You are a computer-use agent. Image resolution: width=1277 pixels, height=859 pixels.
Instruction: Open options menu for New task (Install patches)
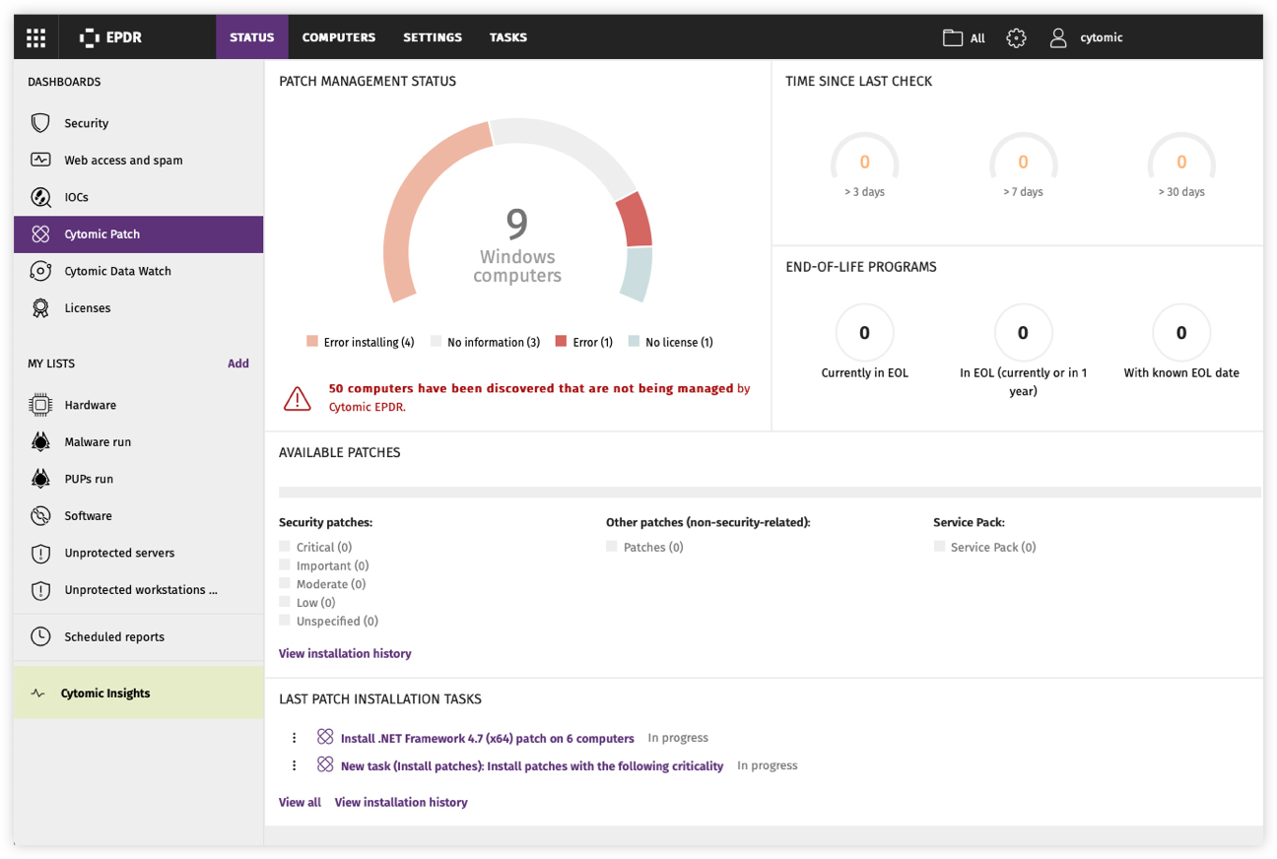click(x=294, y=765)
